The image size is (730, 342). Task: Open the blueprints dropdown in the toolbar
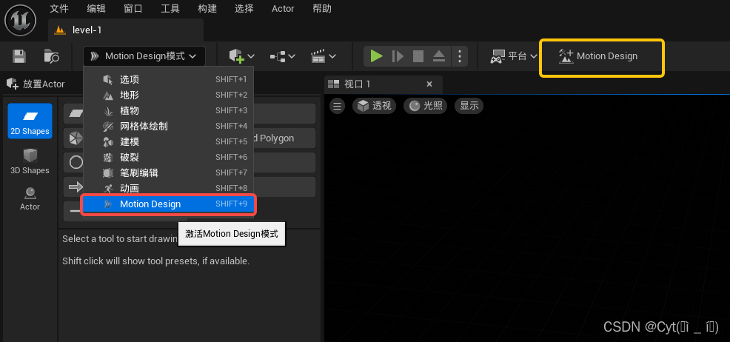click(x=283, y=56)
